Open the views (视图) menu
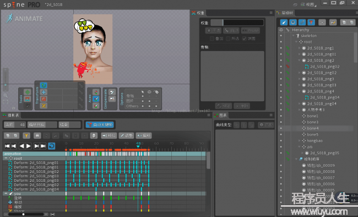This screenshot has width=358, height=217. pyautogui.click(x=309, y=4)
